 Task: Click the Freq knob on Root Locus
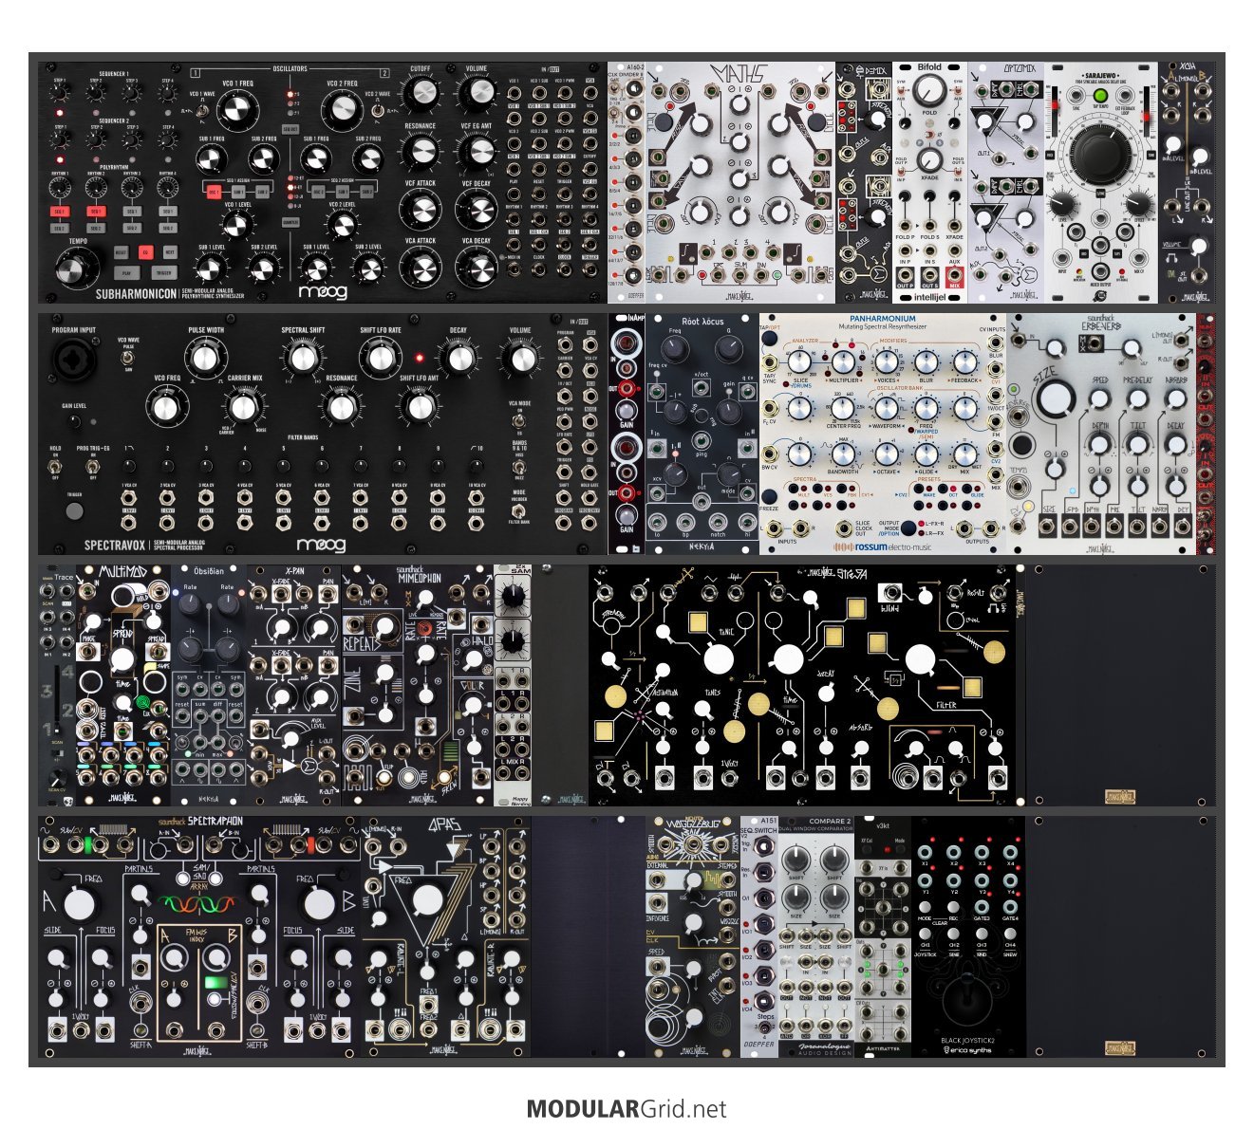(x=676, y=348)
